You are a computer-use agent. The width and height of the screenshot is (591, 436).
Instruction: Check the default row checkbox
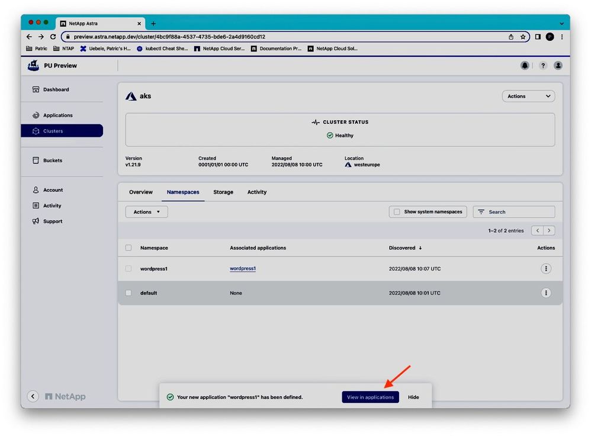coord(129,293)
